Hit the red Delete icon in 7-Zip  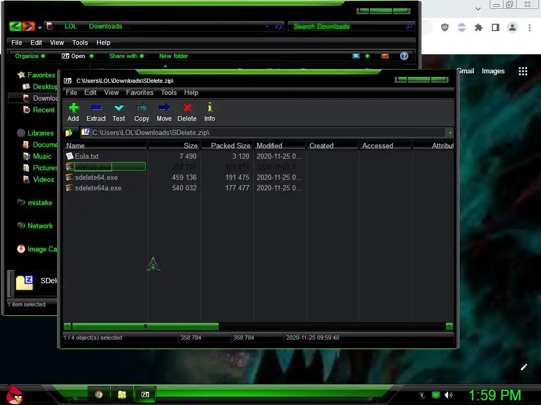(187, 112)
